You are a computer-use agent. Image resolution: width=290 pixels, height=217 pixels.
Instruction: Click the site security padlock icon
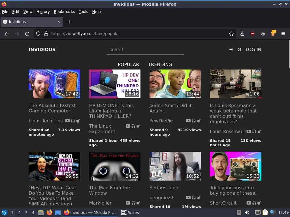46,34
